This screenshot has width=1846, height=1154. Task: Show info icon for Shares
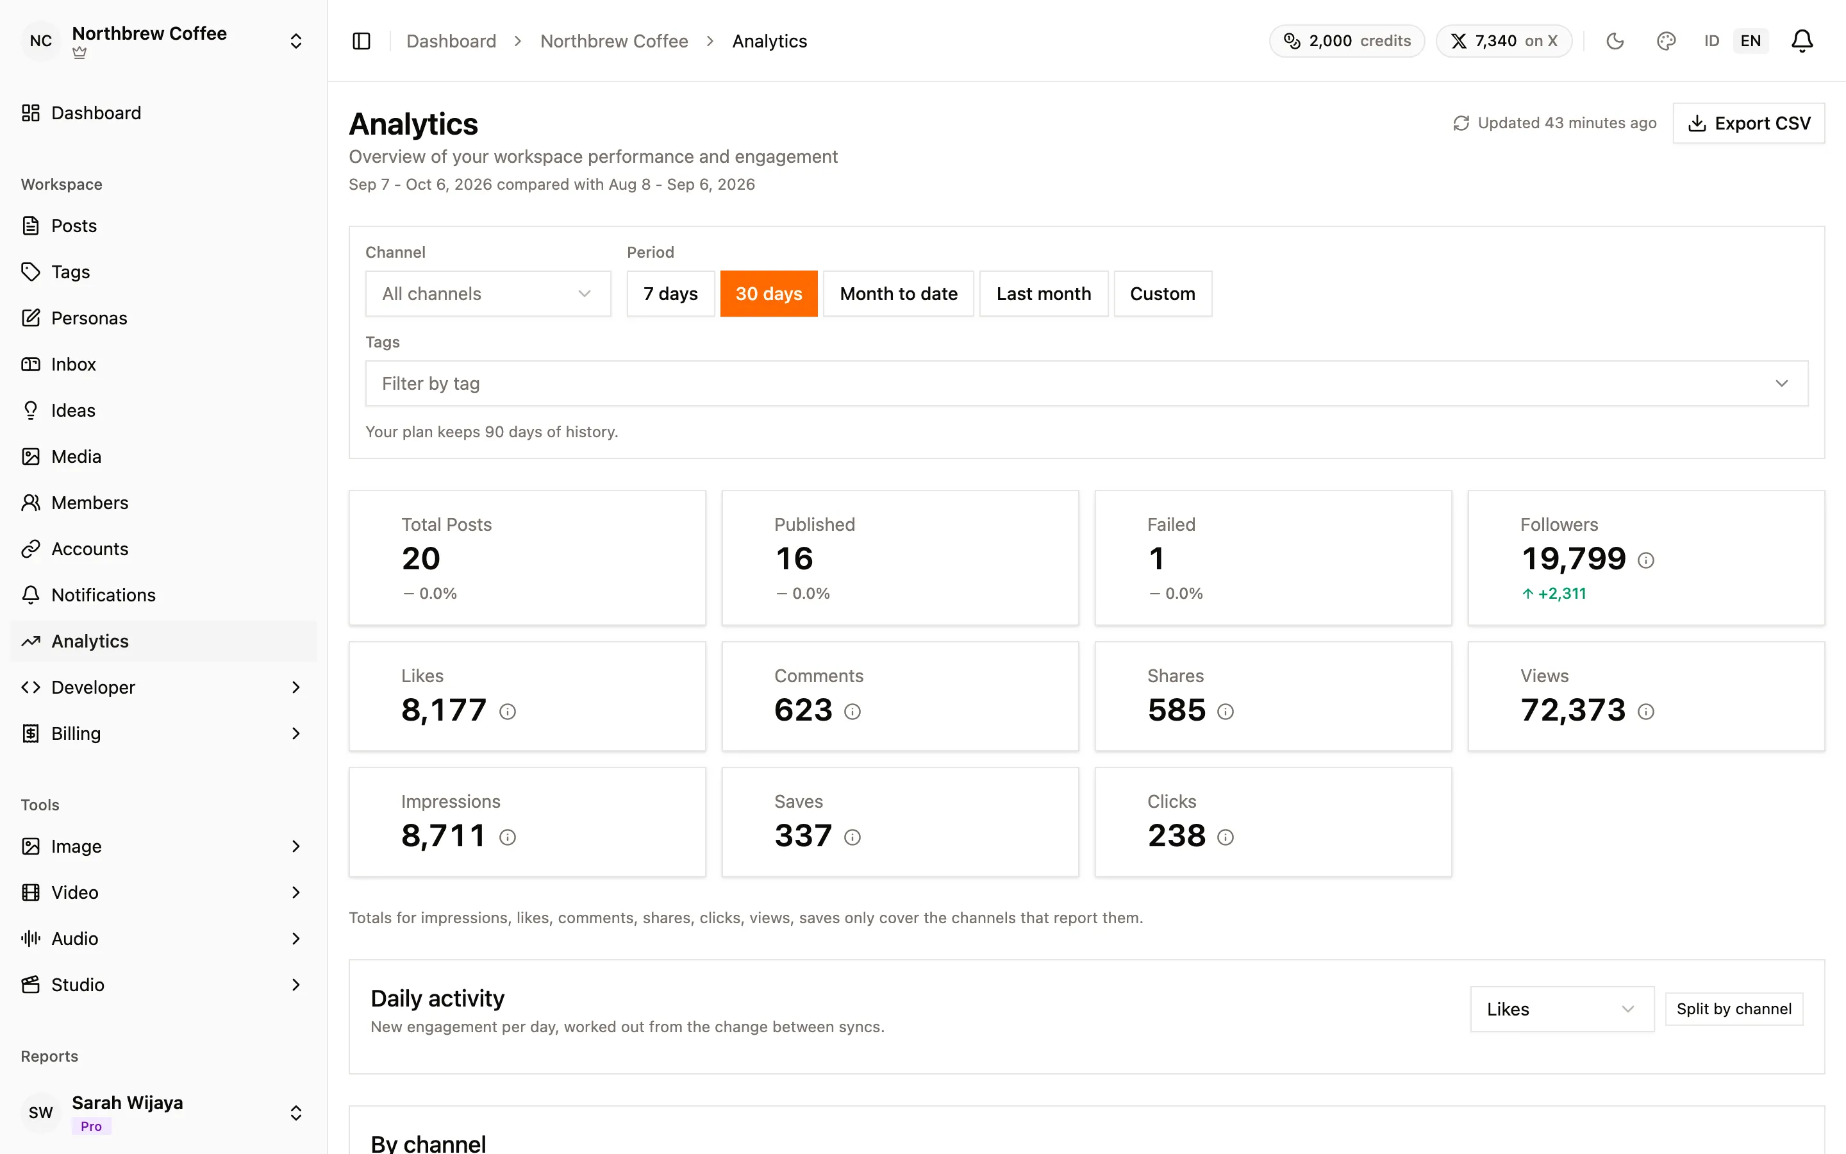[1225, 712]
